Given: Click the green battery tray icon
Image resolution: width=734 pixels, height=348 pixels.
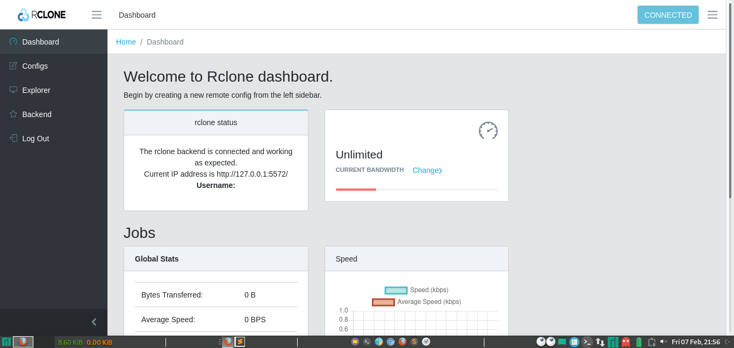Looking at the screenshot, I should [x=639, y=342].
